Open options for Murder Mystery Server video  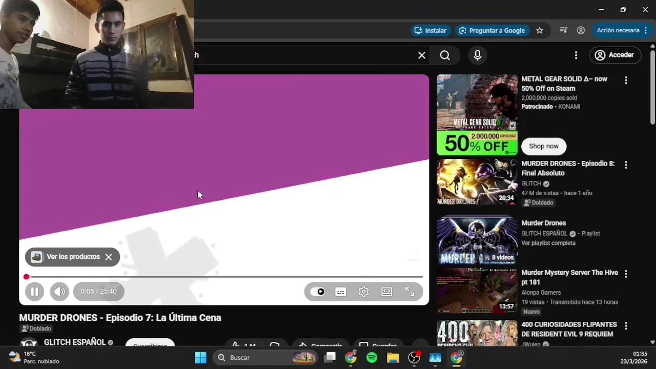click(x=626, y=274)
